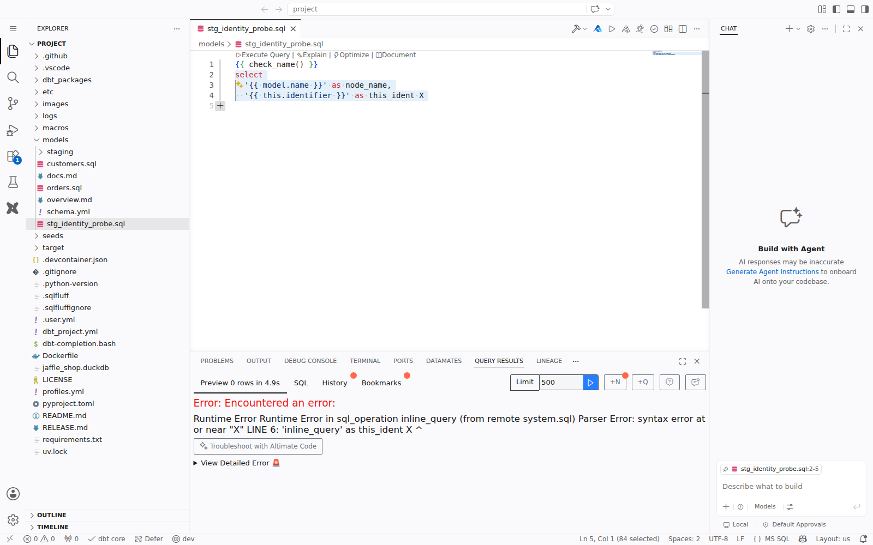Click Troubleshoot with Altimate Code button
Viewport: 873px width, 545px height.
coord(258,446)
